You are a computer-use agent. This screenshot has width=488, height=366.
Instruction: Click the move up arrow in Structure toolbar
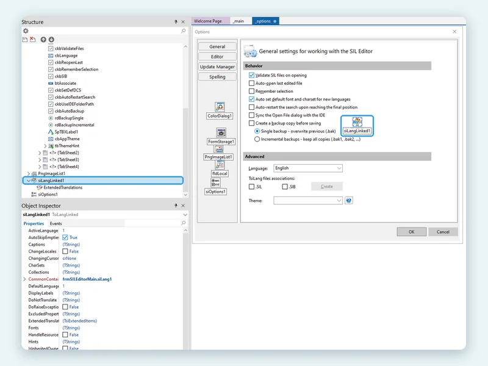click(x=43, y=40)
